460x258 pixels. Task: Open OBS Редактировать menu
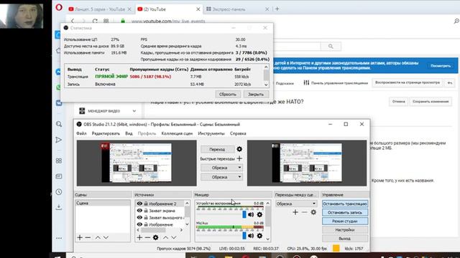pos(106,133)
